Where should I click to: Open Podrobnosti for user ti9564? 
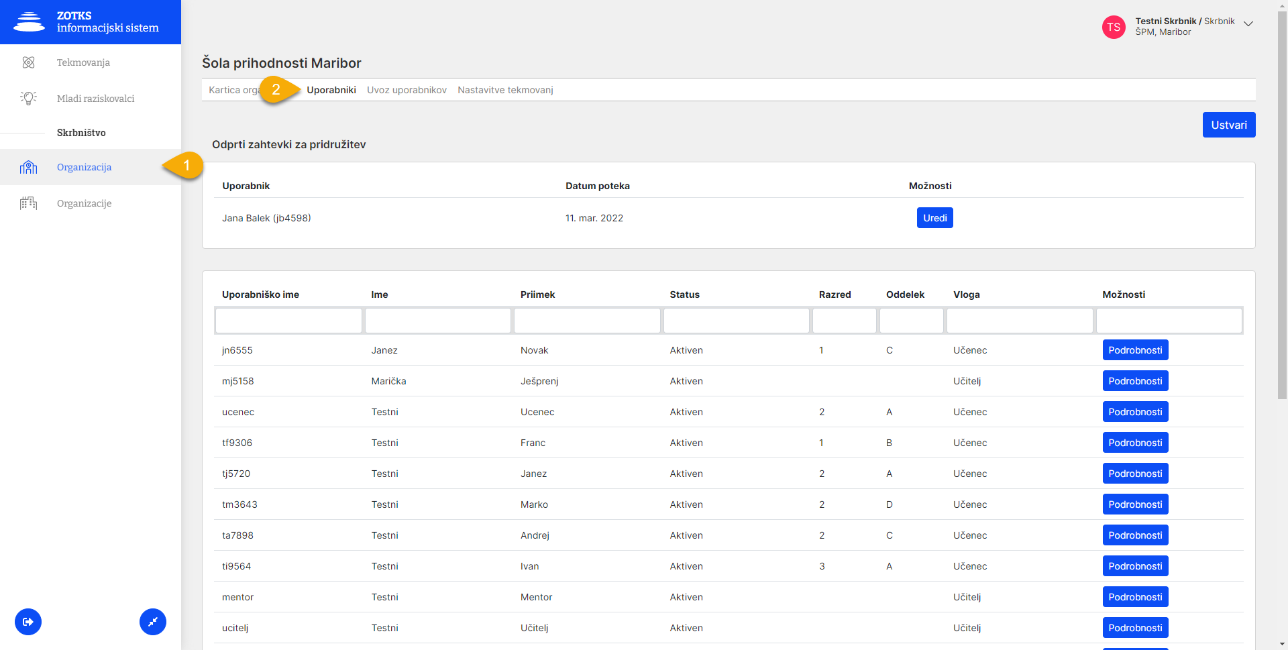pyautogui.click(x=1135, y=566)
